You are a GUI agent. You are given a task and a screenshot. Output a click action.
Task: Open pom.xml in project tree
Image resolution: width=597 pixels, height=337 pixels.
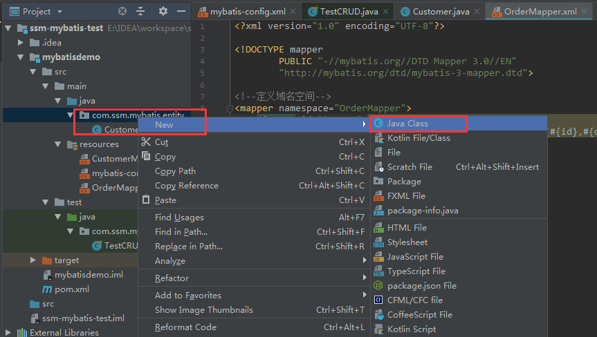tap(72, 289)
